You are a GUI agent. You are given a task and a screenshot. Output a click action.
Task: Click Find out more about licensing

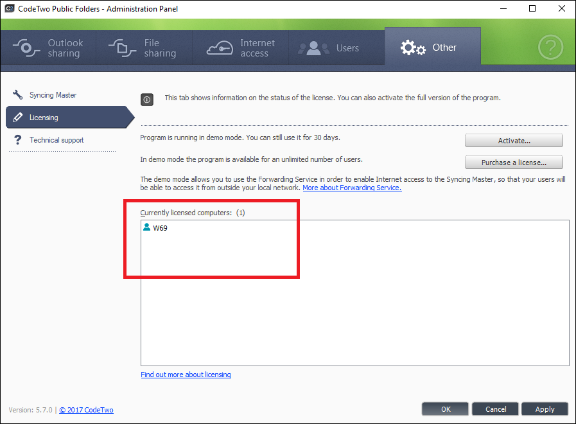tap(186, 375)
